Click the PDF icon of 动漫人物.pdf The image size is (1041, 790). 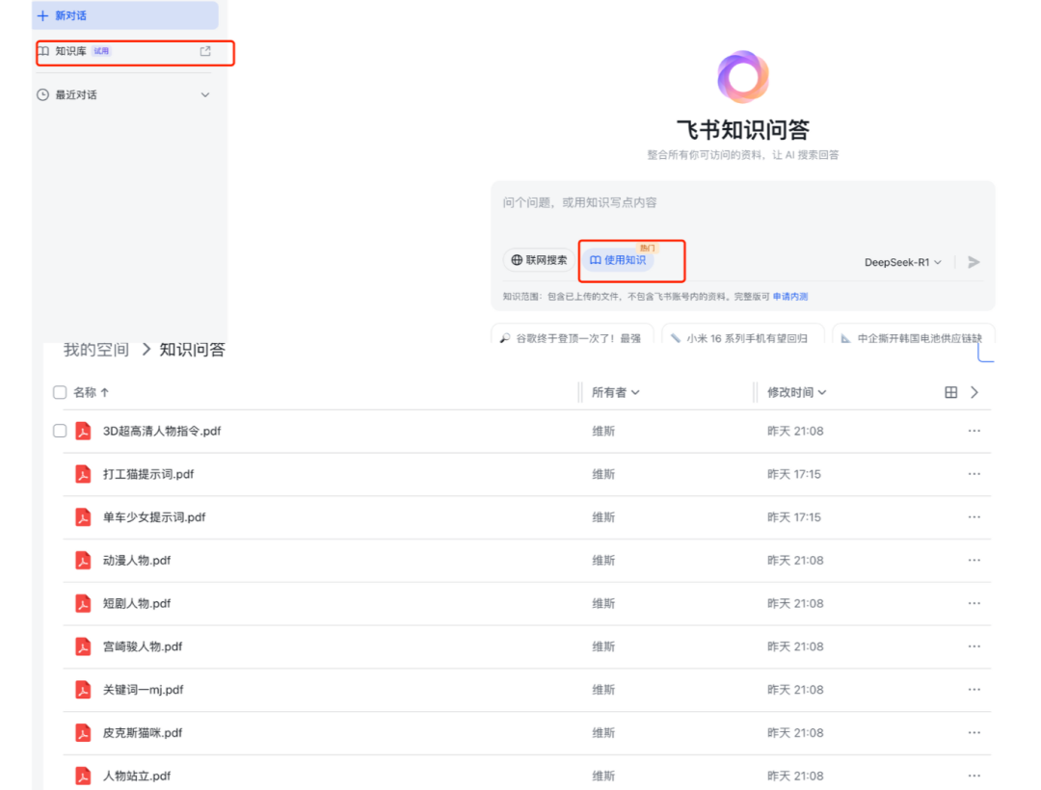coord(82,560)
